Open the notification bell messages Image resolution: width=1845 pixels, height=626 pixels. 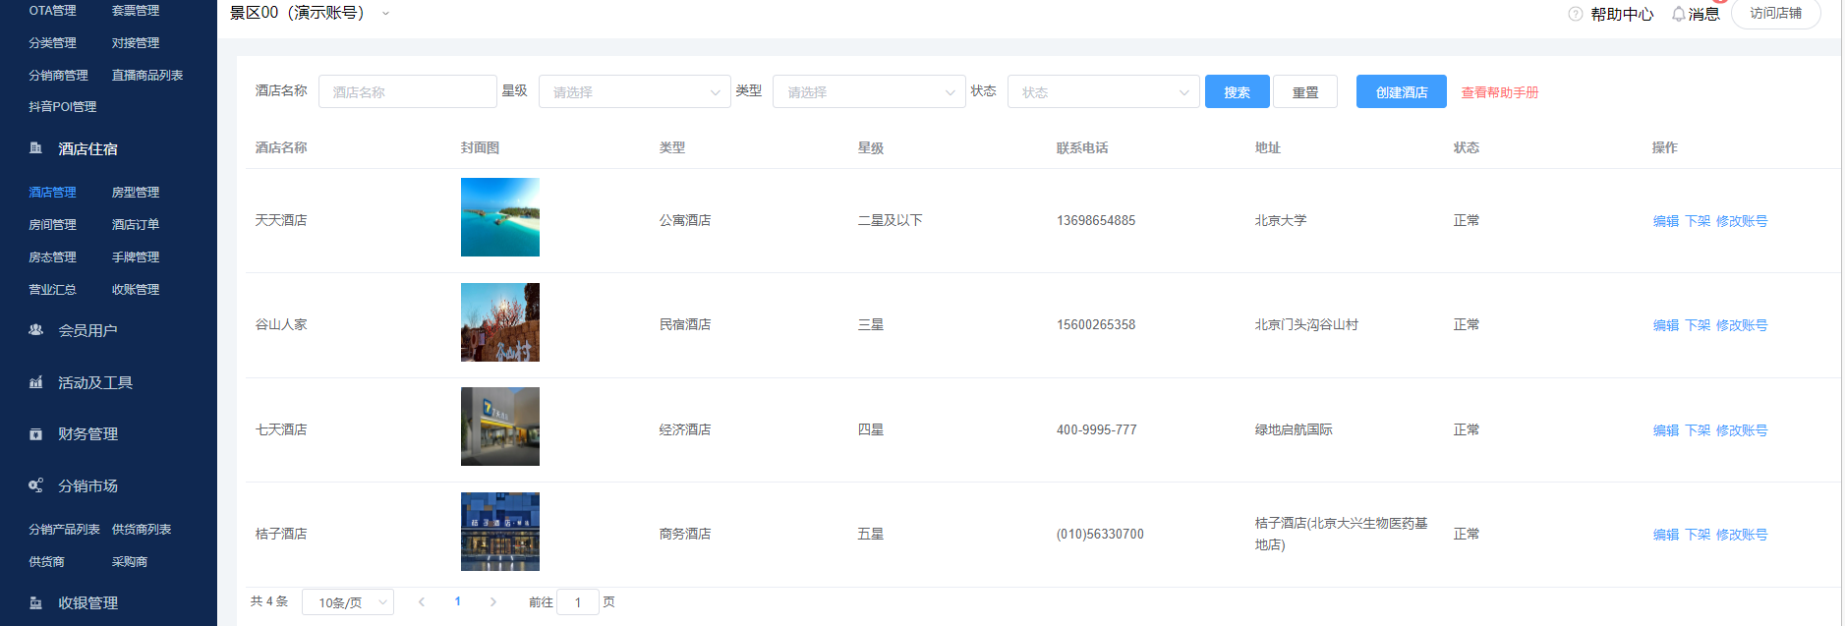coord(1678,14)
